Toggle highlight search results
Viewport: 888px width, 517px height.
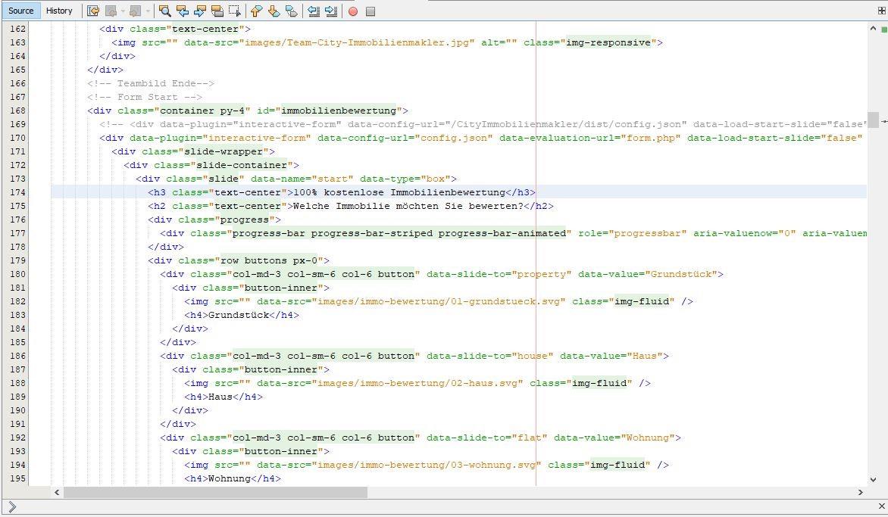click(x=217, y=11)
